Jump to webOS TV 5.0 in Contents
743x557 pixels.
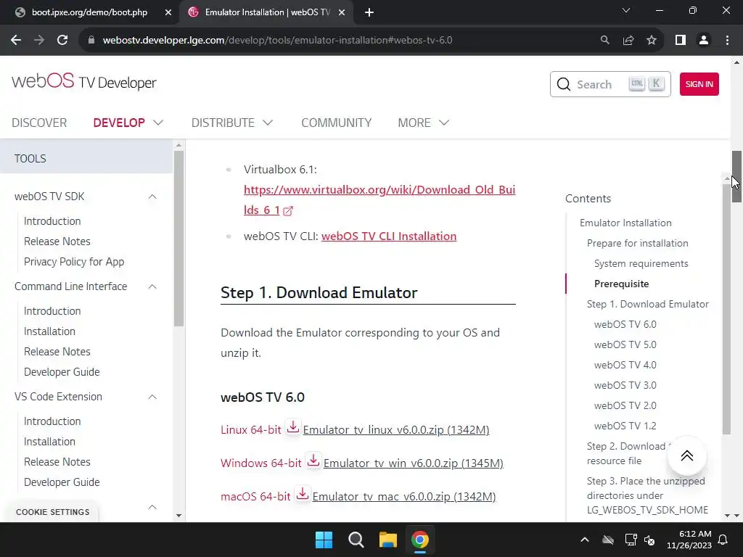point(625,344)
